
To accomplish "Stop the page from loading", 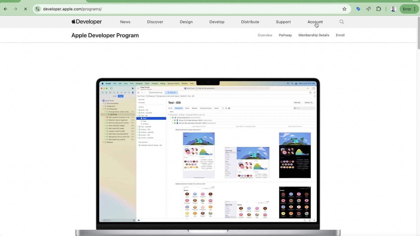I will [x=25, y=9].
